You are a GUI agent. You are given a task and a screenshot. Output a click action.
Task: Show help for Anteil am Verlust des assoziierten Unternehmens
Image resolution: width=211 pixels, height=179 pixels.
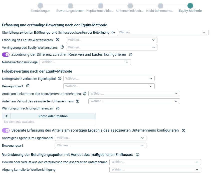coord(78,101)
